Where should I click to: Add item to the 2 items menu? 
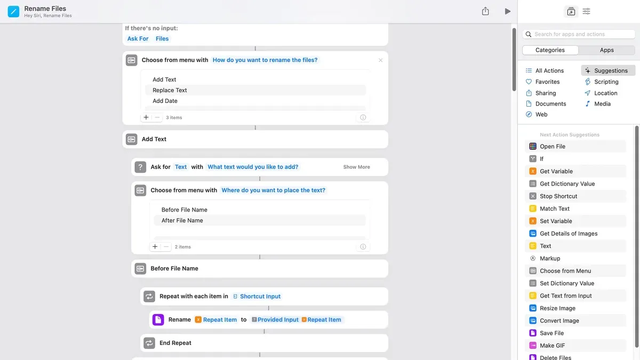pyautogui.click(x=155, y=247)
